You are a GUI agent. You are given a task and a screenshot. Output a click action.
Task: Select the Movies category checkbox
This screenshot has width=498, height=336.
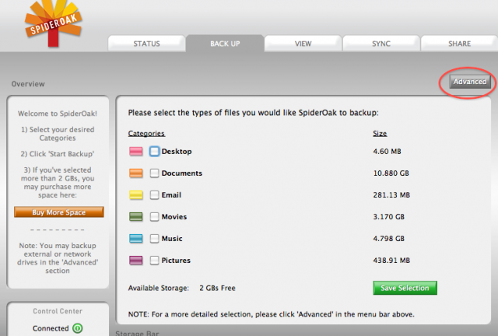(154, 216)
